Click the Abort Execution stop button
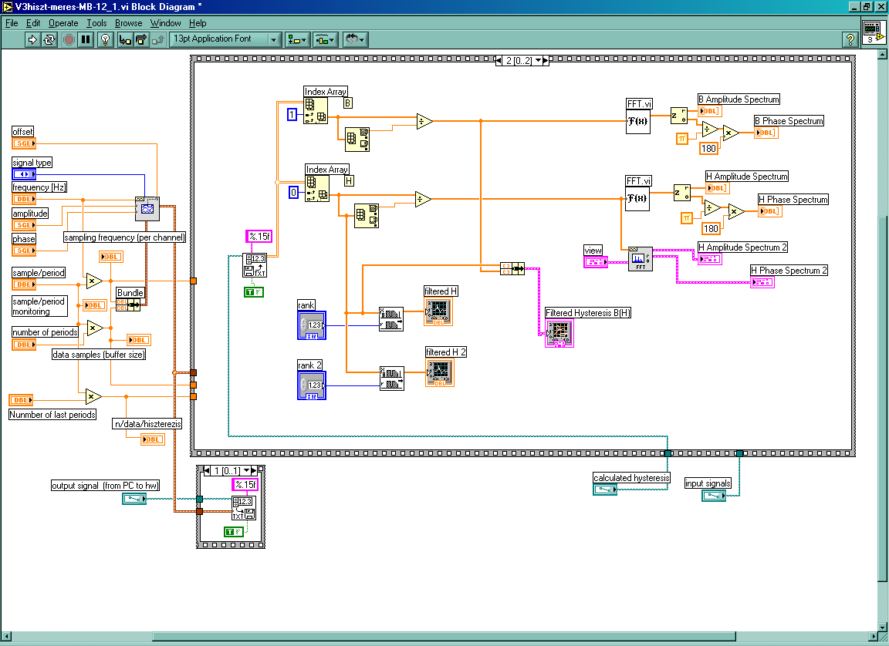The height and width of the screenshot is (646, 889). click(x=69, y=39)
